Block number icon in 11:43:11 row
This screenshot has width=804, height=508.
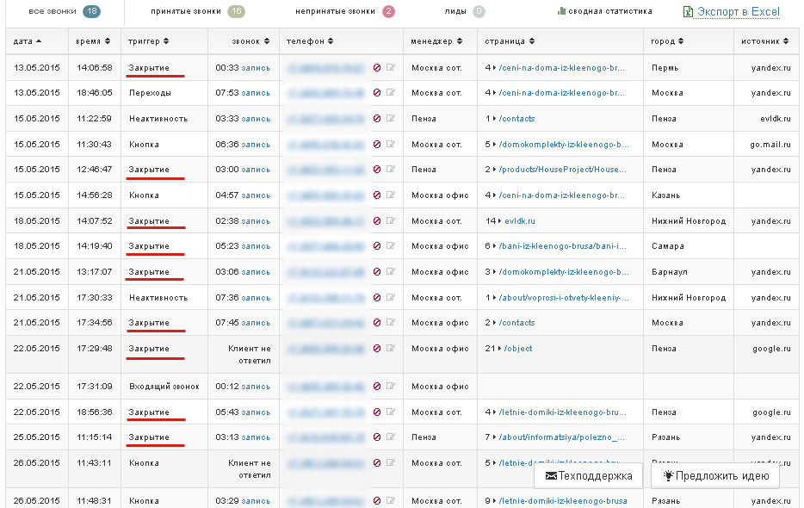tap(377, 463)
